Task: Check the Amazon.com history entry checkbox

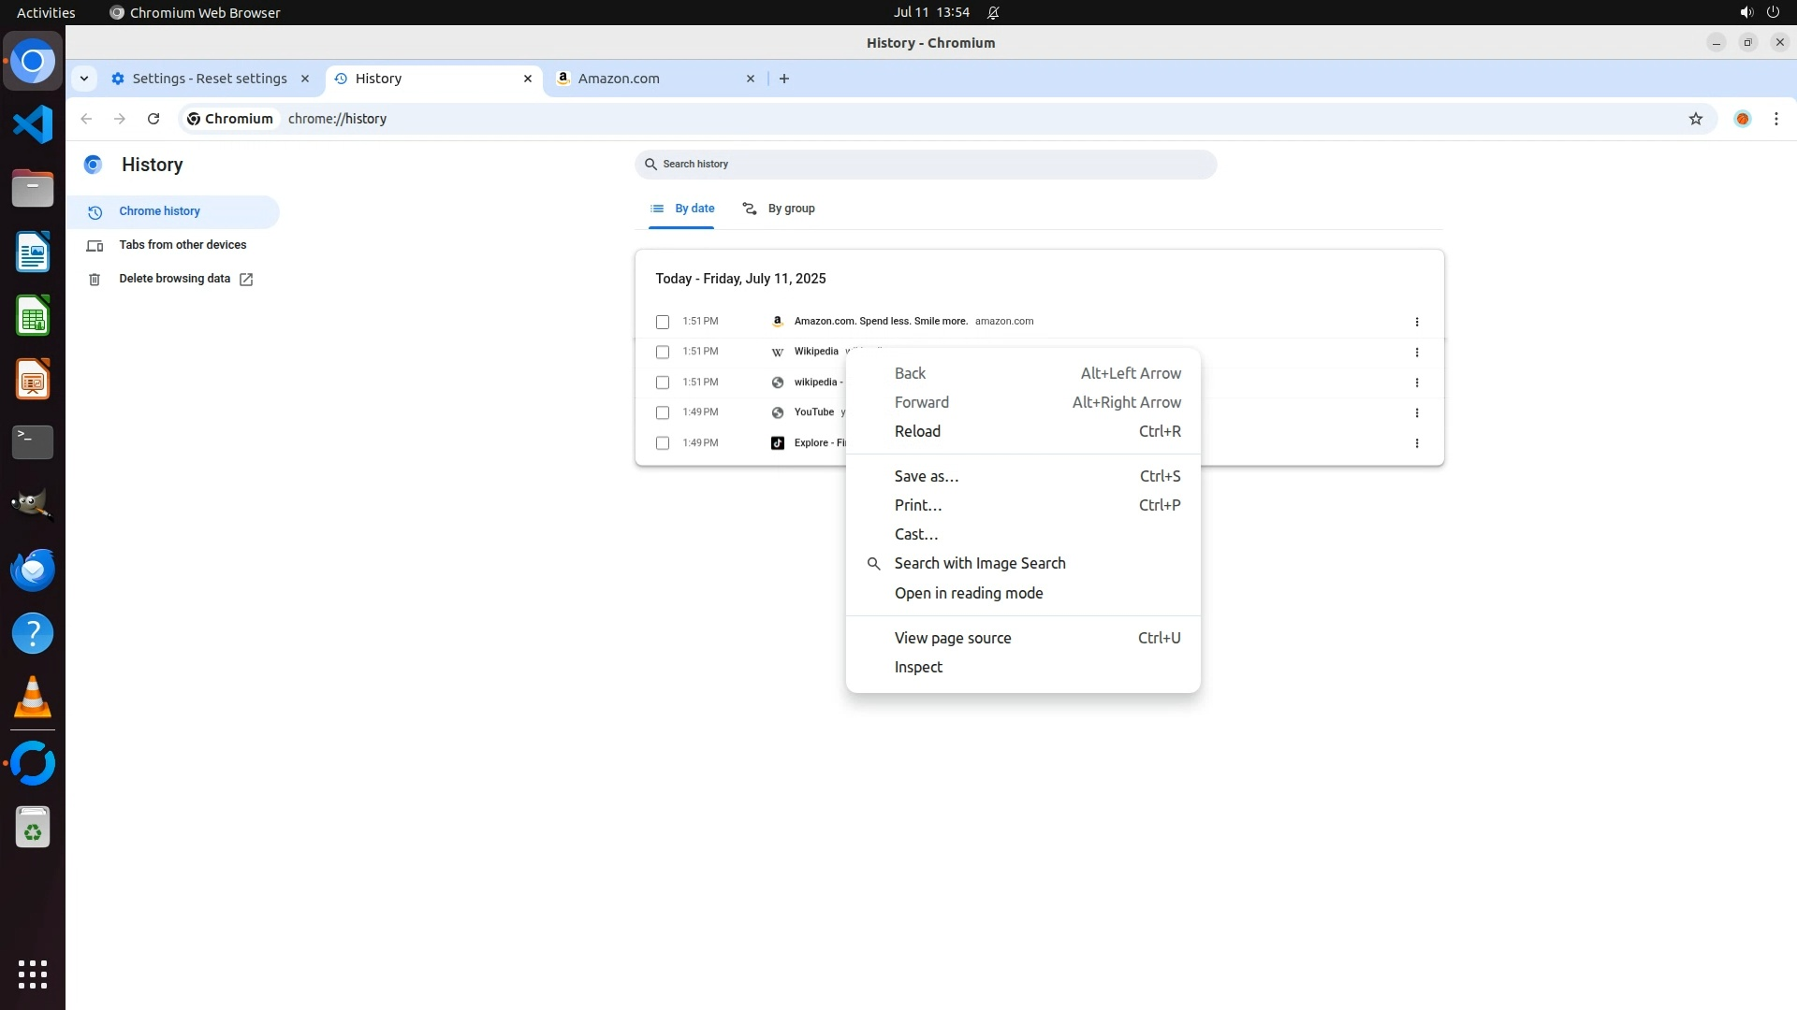Action: tap(663, 322)
